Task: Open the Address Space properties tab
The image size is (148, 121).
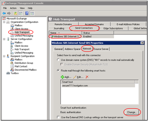Action: click(x=72, y=49)
